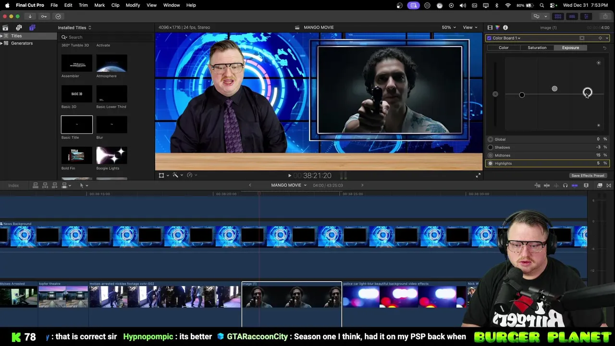Click the fullscreen viewer expand arrows
This screenshot has width=615, height=346.
click(478, 175)
